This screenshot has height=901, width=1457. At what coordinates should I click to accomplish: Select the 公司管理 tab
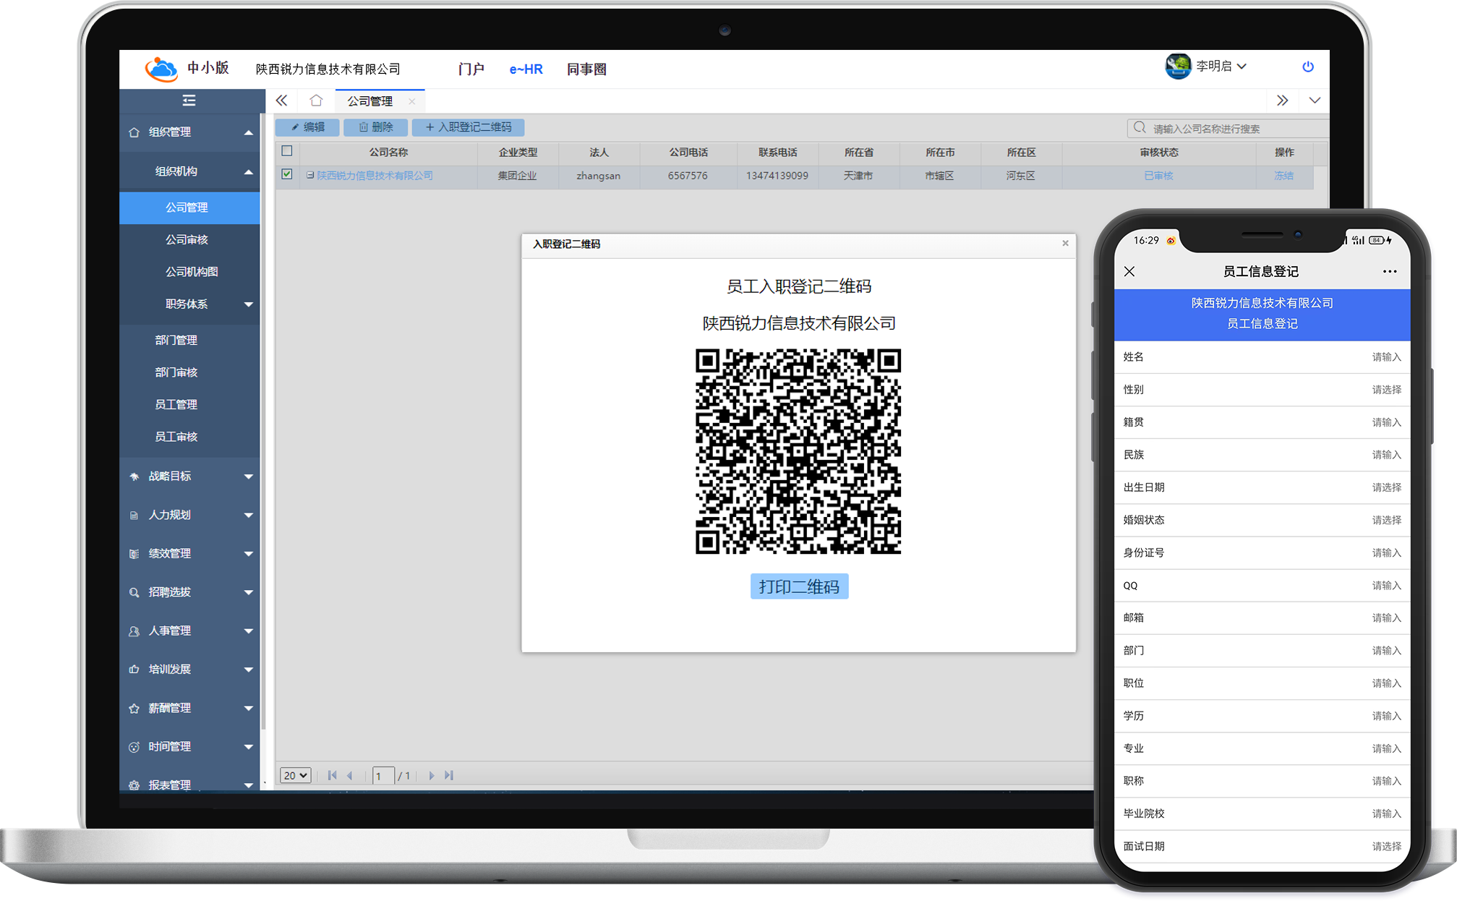(369, 101)
